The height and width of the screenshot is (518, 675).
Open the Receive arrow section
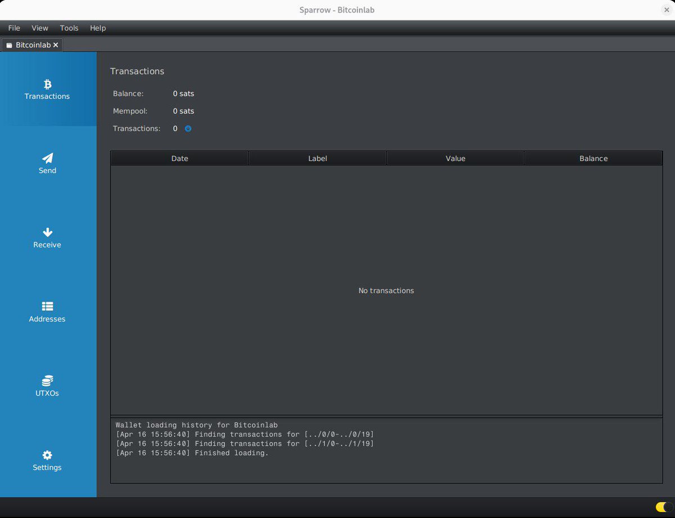(x=48, y=238)
